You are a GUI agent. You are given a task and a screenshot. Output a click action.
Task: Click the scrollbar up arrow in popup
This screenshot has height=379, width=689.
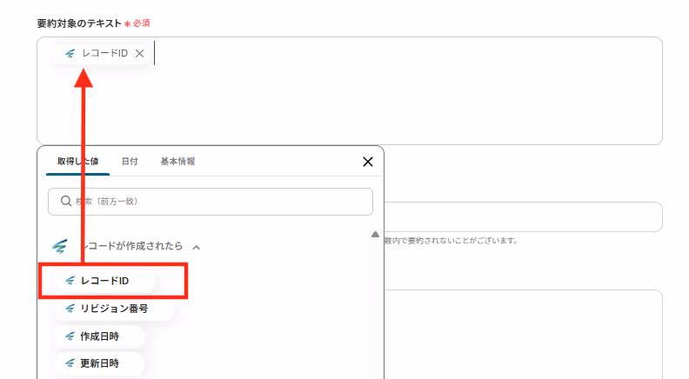pyautogui.click(x=375, y=235)
